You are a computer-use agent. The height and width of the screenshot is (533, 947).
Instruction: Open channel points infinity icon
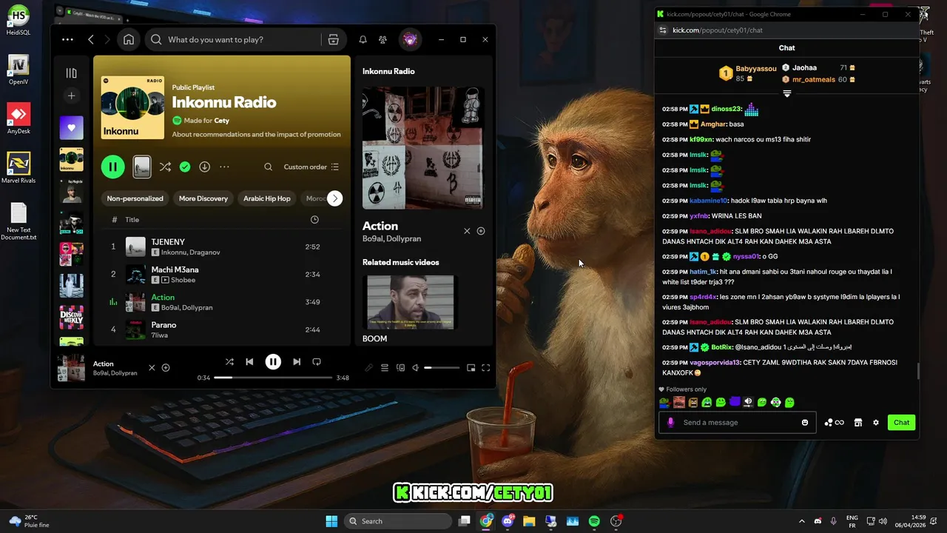[835, 423]
